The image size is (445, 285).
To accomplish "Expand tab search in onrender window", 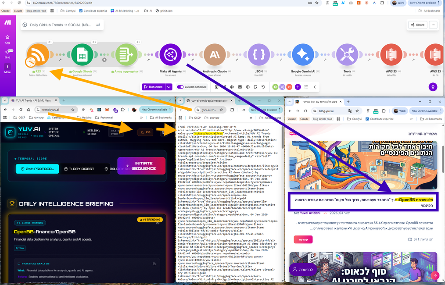I will tap(180, 100).
